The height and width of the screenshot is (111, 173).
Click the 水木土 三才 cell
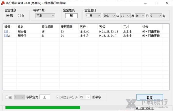[x=127, y=32]
